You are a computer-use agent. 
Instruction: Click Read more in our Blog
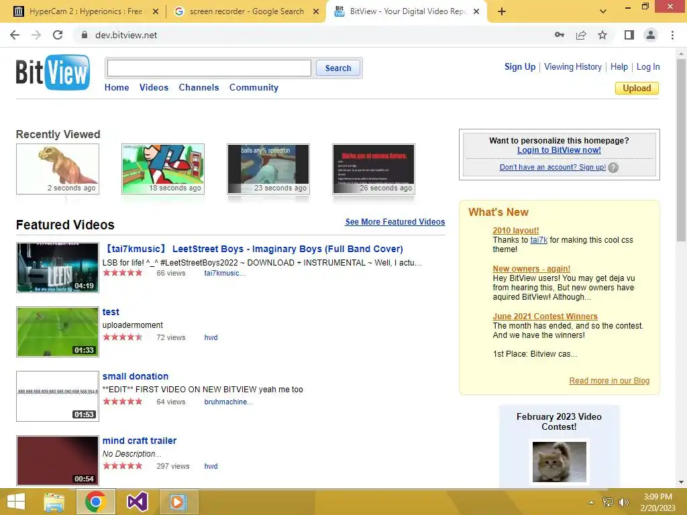[x=609, y=381]
